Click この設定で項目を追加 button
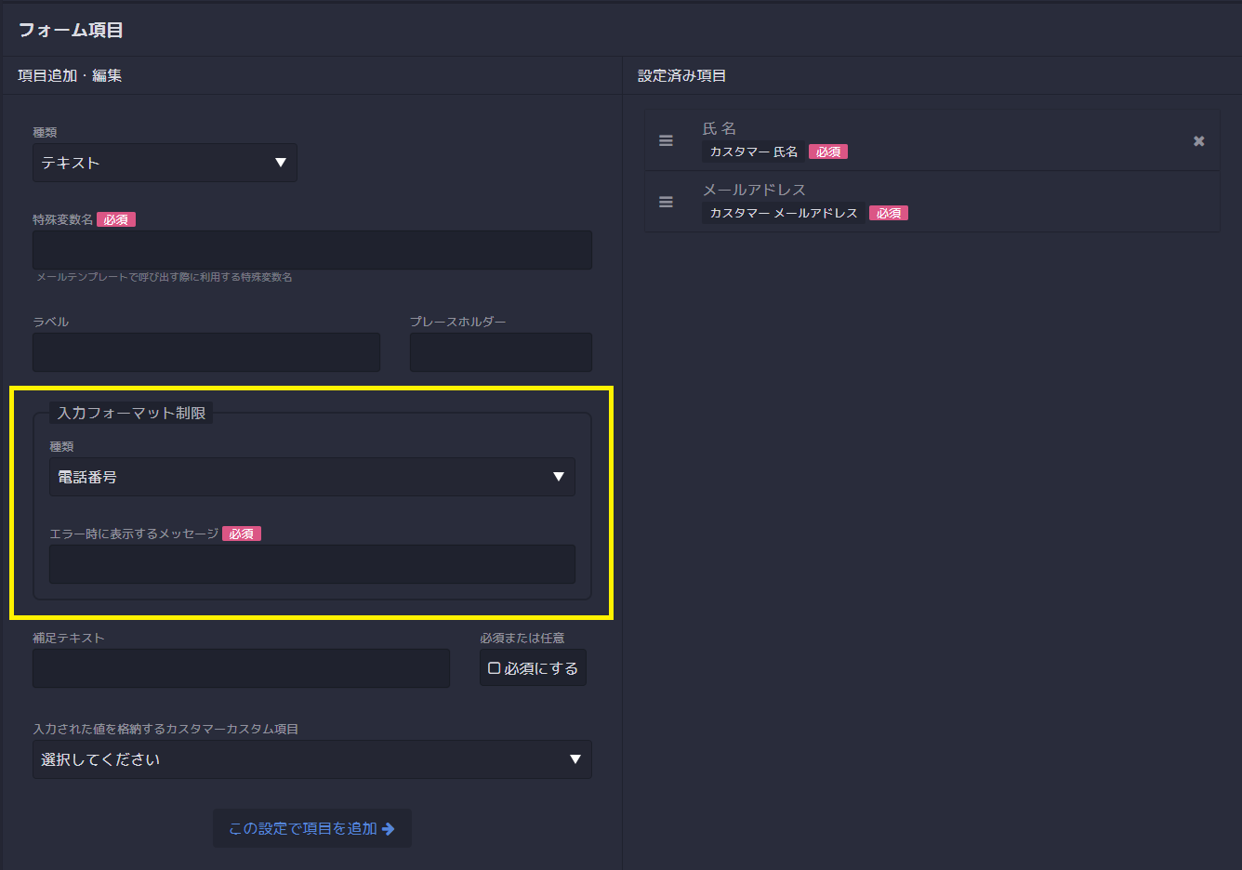This screenshot has width=1242, height=870. 312,828
